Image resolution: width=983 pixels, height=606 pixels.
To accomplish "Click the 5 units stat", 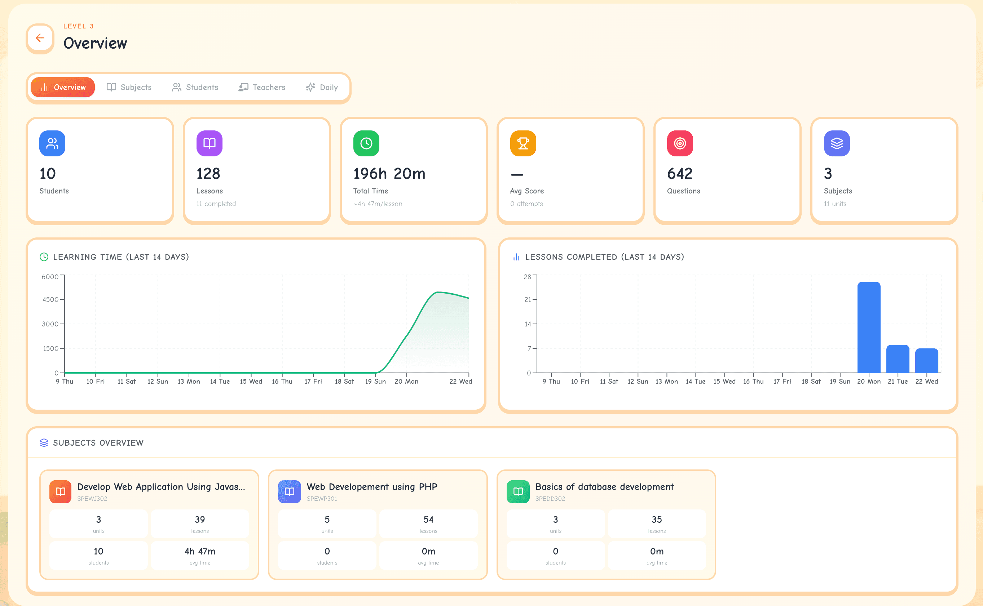I will 327,524.
